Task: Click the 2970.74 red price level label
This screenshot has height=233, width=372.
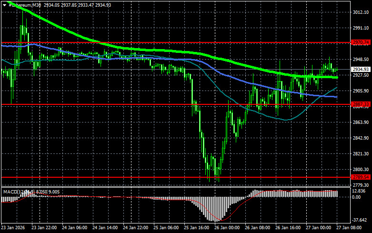Action: [361, 42]
